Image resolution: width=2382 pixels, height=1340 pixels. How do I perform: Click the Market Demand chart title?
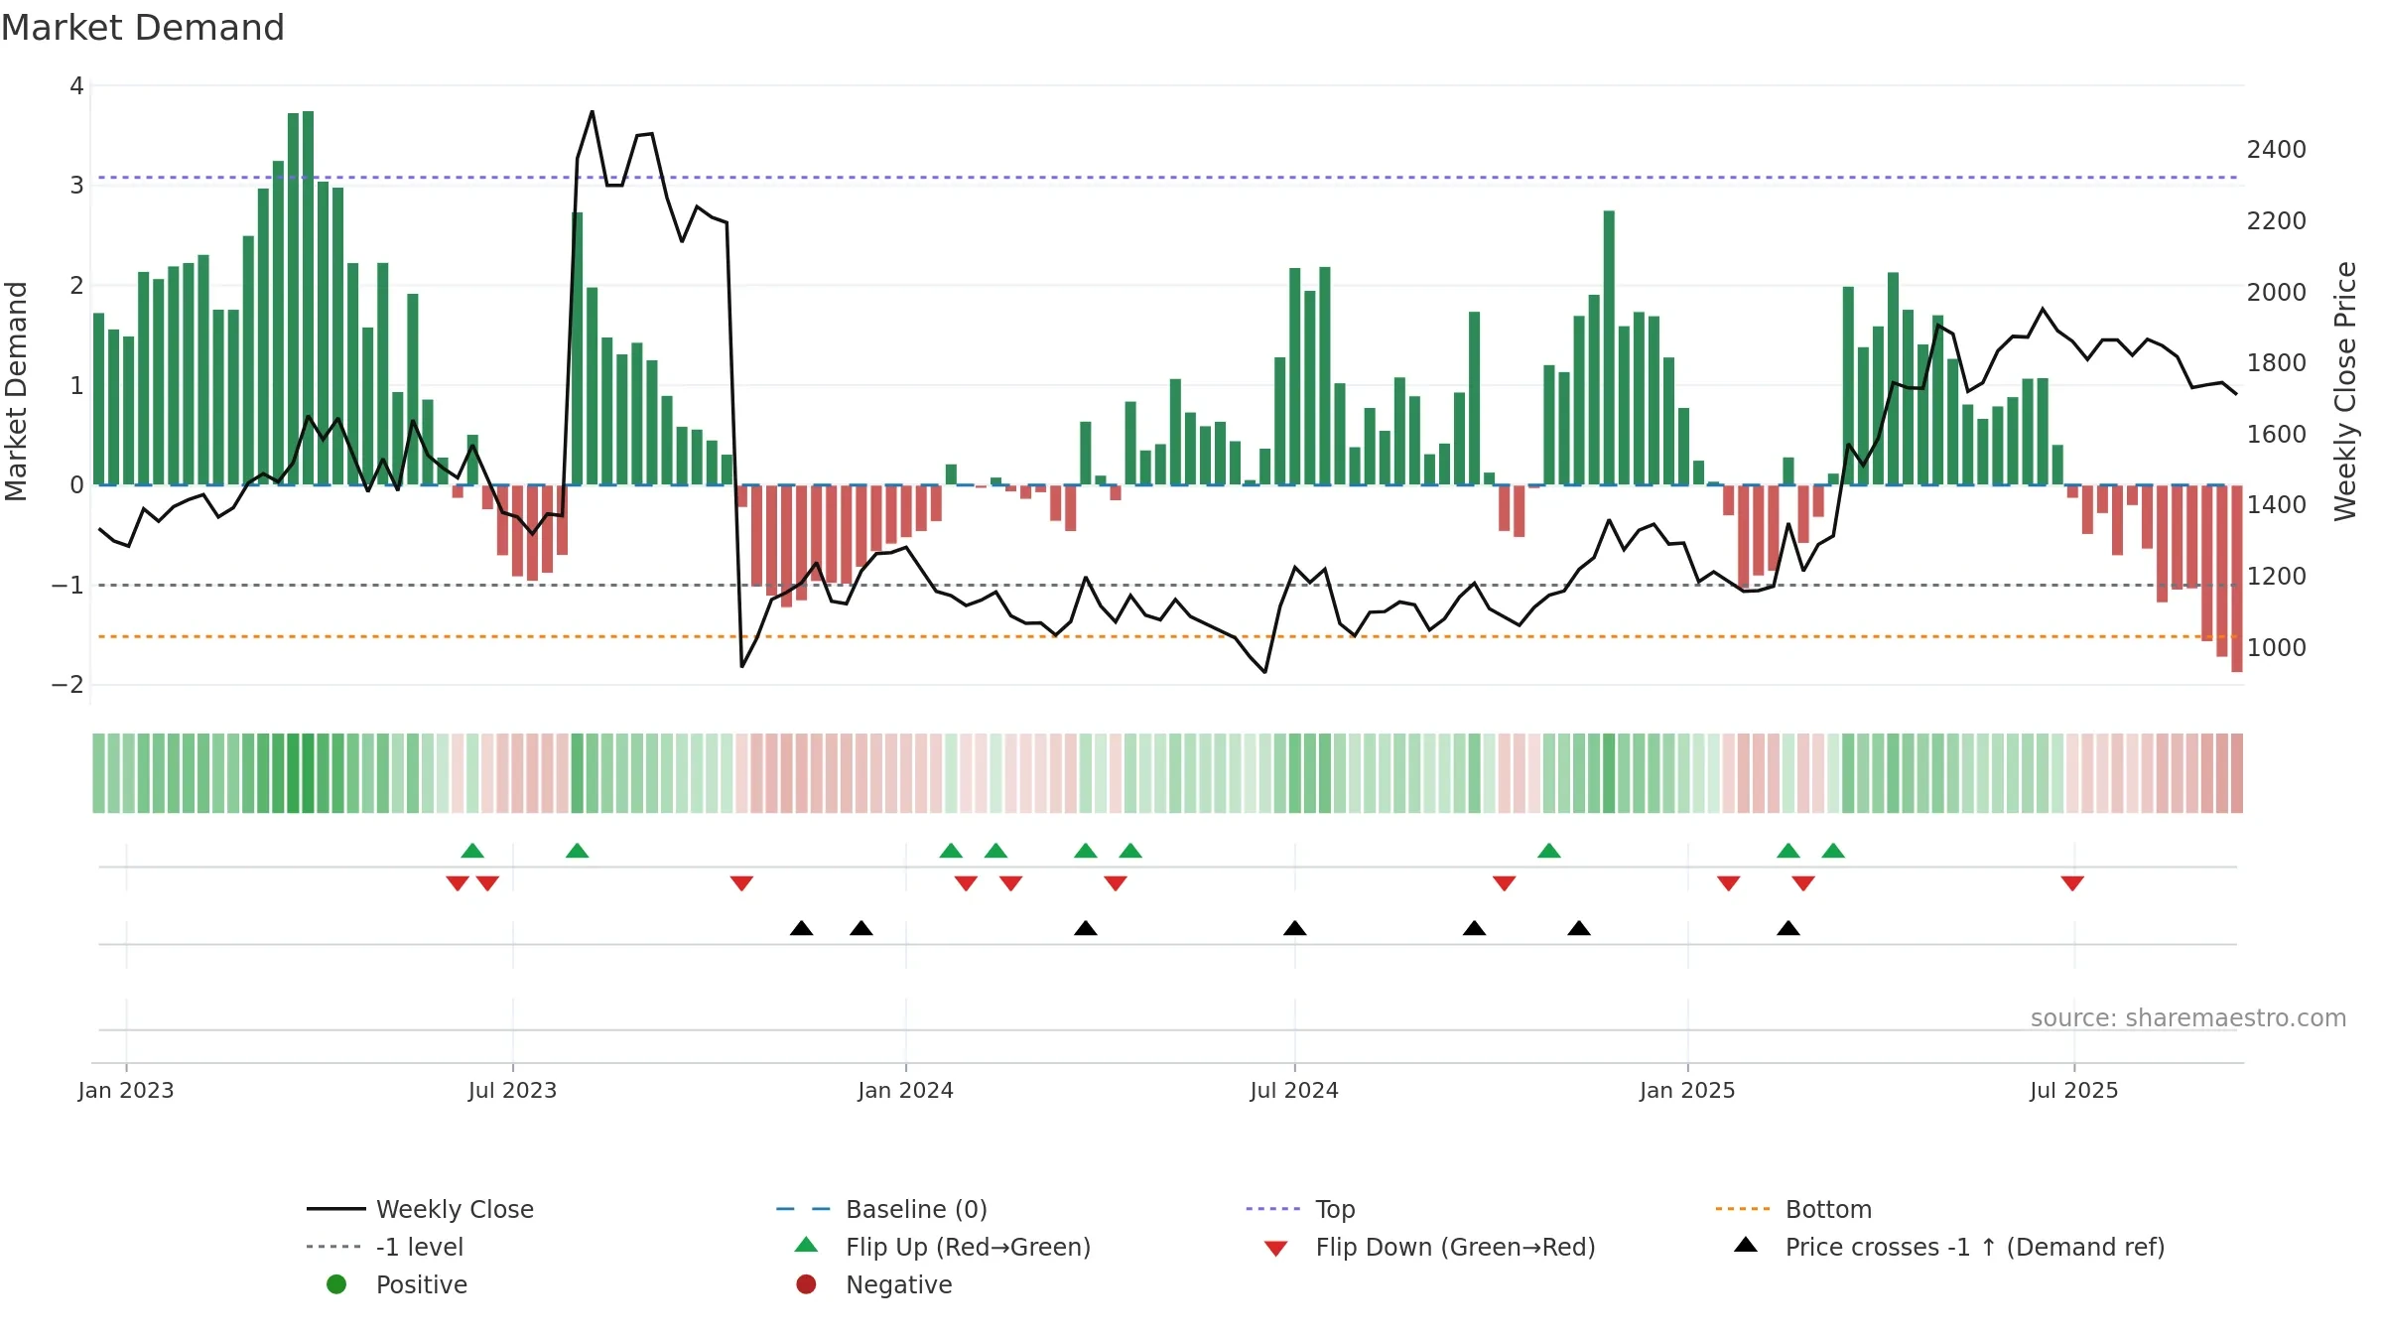point(143,28)
